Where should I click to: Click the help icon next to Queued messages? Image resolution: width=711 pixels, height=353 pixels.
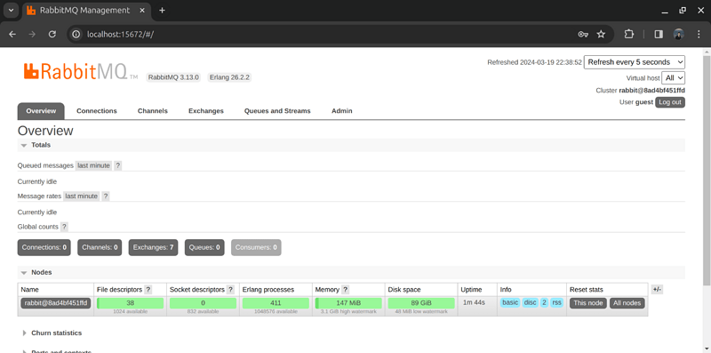tap(118, 165)
